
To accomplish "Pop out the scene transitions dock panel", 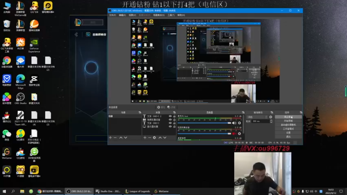I will 272,113.
